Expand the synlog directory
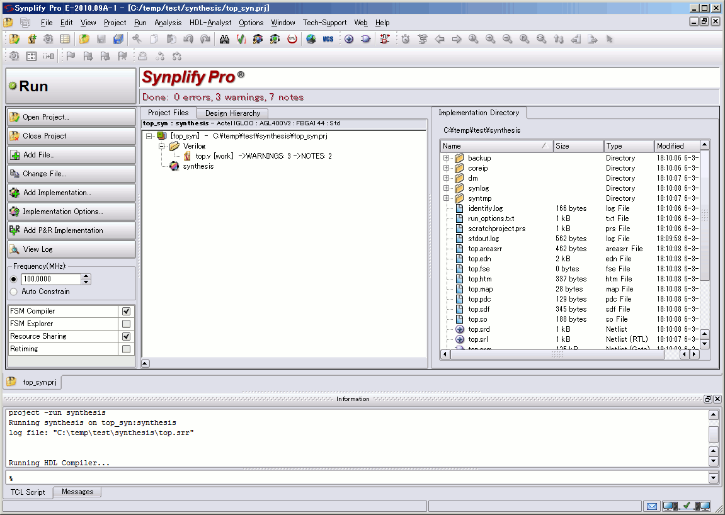This screenshot has height=515, width=725. pos(446,188)
